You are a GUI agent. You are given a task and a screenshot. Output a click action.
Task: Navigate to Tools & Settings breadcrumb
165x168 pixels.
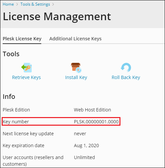35,4
